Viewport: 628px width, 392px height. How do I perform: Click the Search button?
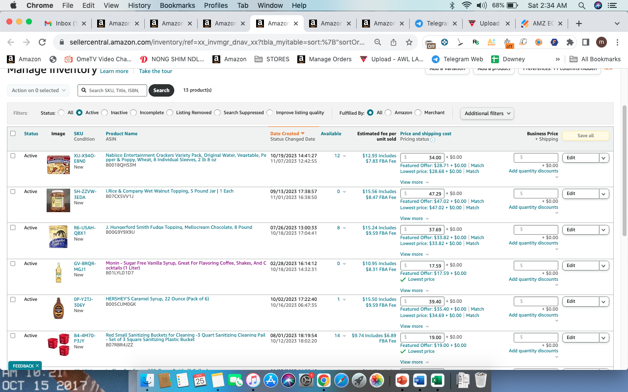point(161,90)
